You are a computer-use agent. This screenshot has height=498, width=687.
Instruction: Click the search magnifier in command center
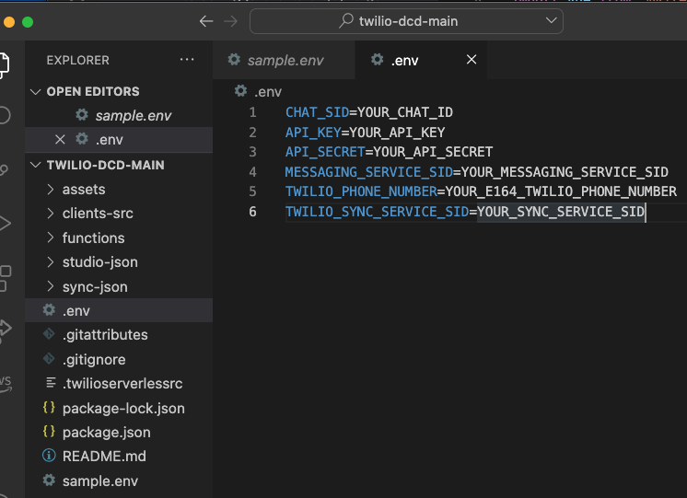click(x=346, y=20)
